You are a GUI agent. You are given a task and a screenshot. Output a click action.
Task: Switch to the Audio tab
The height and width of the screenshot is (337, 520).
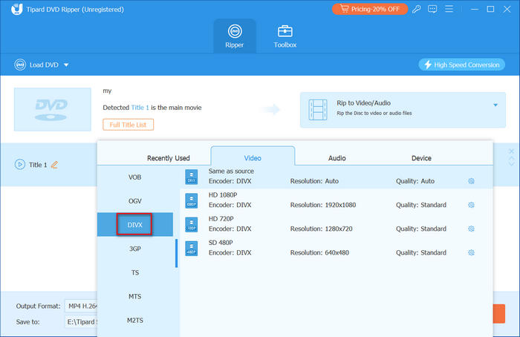pos(337,158)
